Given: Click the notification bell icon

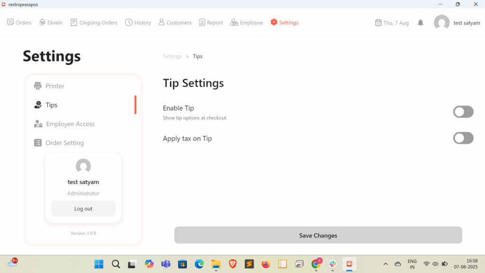Looking at the screenshot, I should [x=420, y=23].
